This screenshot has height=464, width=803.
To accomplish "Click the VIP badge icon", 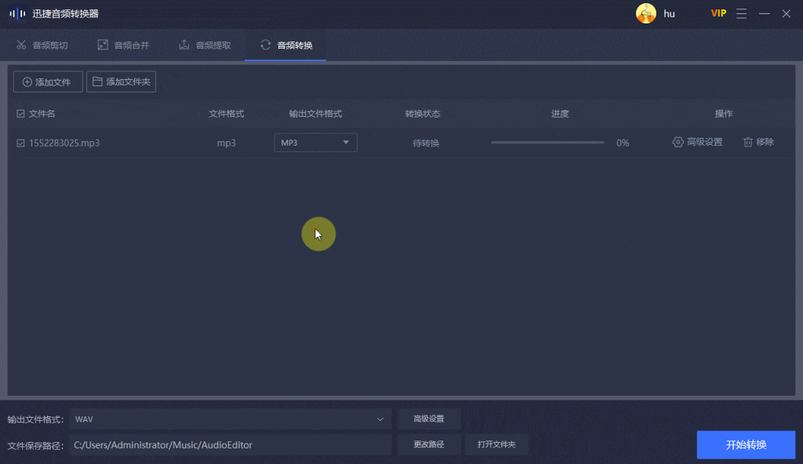I will [x=718, y=13].
